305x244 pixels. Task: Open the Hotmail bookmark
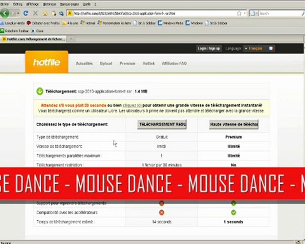pyautogui.click(x=88, y=23)
